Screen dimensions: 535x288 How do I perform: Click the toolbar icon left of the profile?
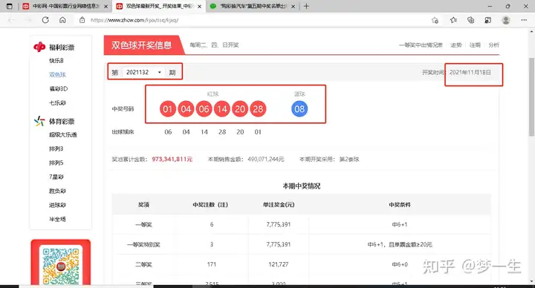[488, 20]
